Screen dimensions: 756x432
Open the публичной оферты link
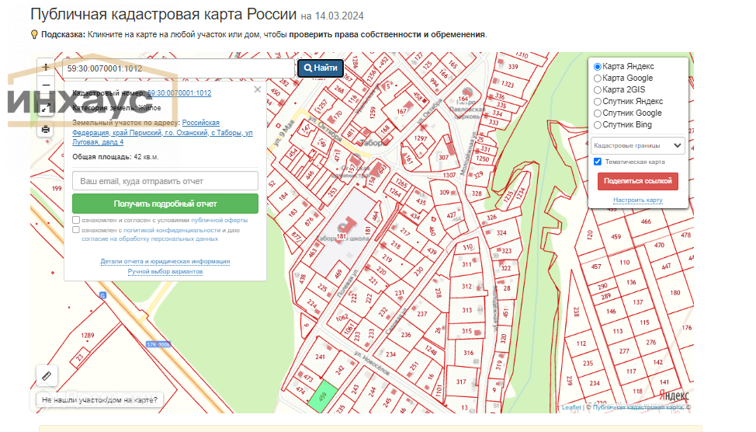pyautogui.click(x=220, y=220)
